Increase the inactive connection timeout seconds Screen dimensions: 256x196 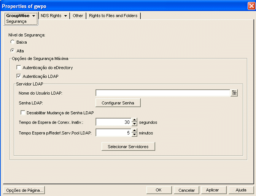click(134, 120)
